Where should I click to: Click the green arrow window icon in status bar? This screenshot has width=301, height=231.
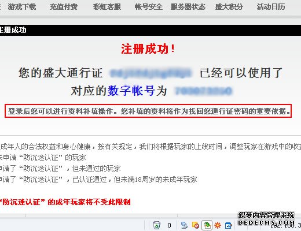pyautogui.click(x=207, y=225)
